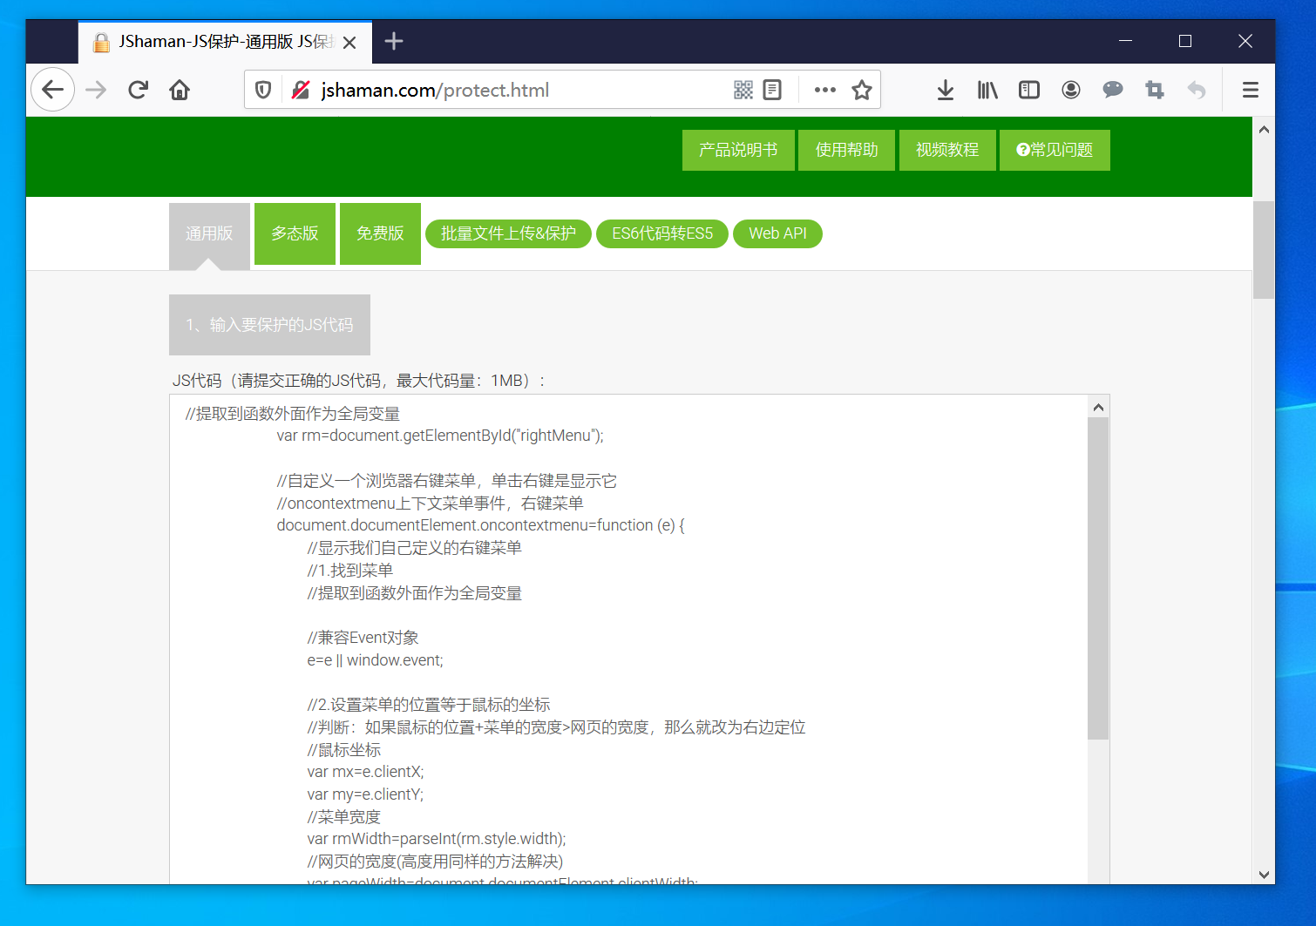Open ES6代码转ES5 tool

click(x=662, y=233)
